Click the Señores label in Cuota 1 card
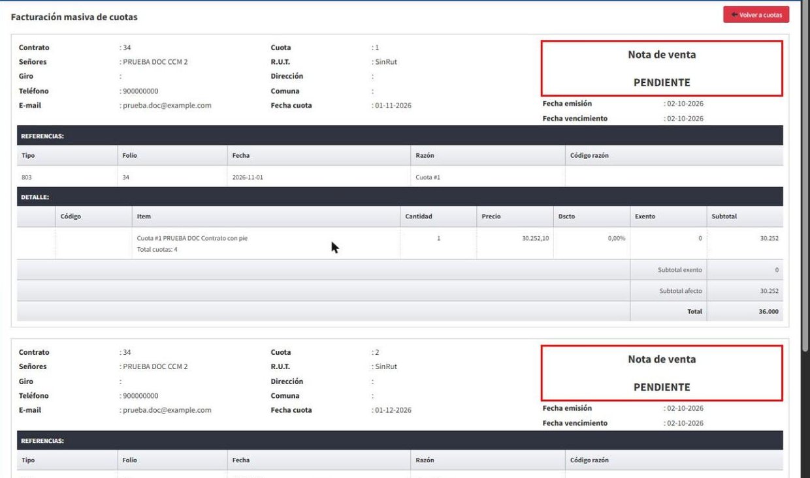The height and width of the screenshot is (478, 810). coord(33,62)
